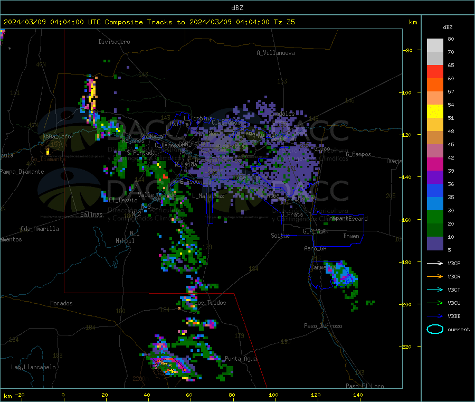
Task: Click the orange VBCR arrow legend icon
Action: coord(435,276)
